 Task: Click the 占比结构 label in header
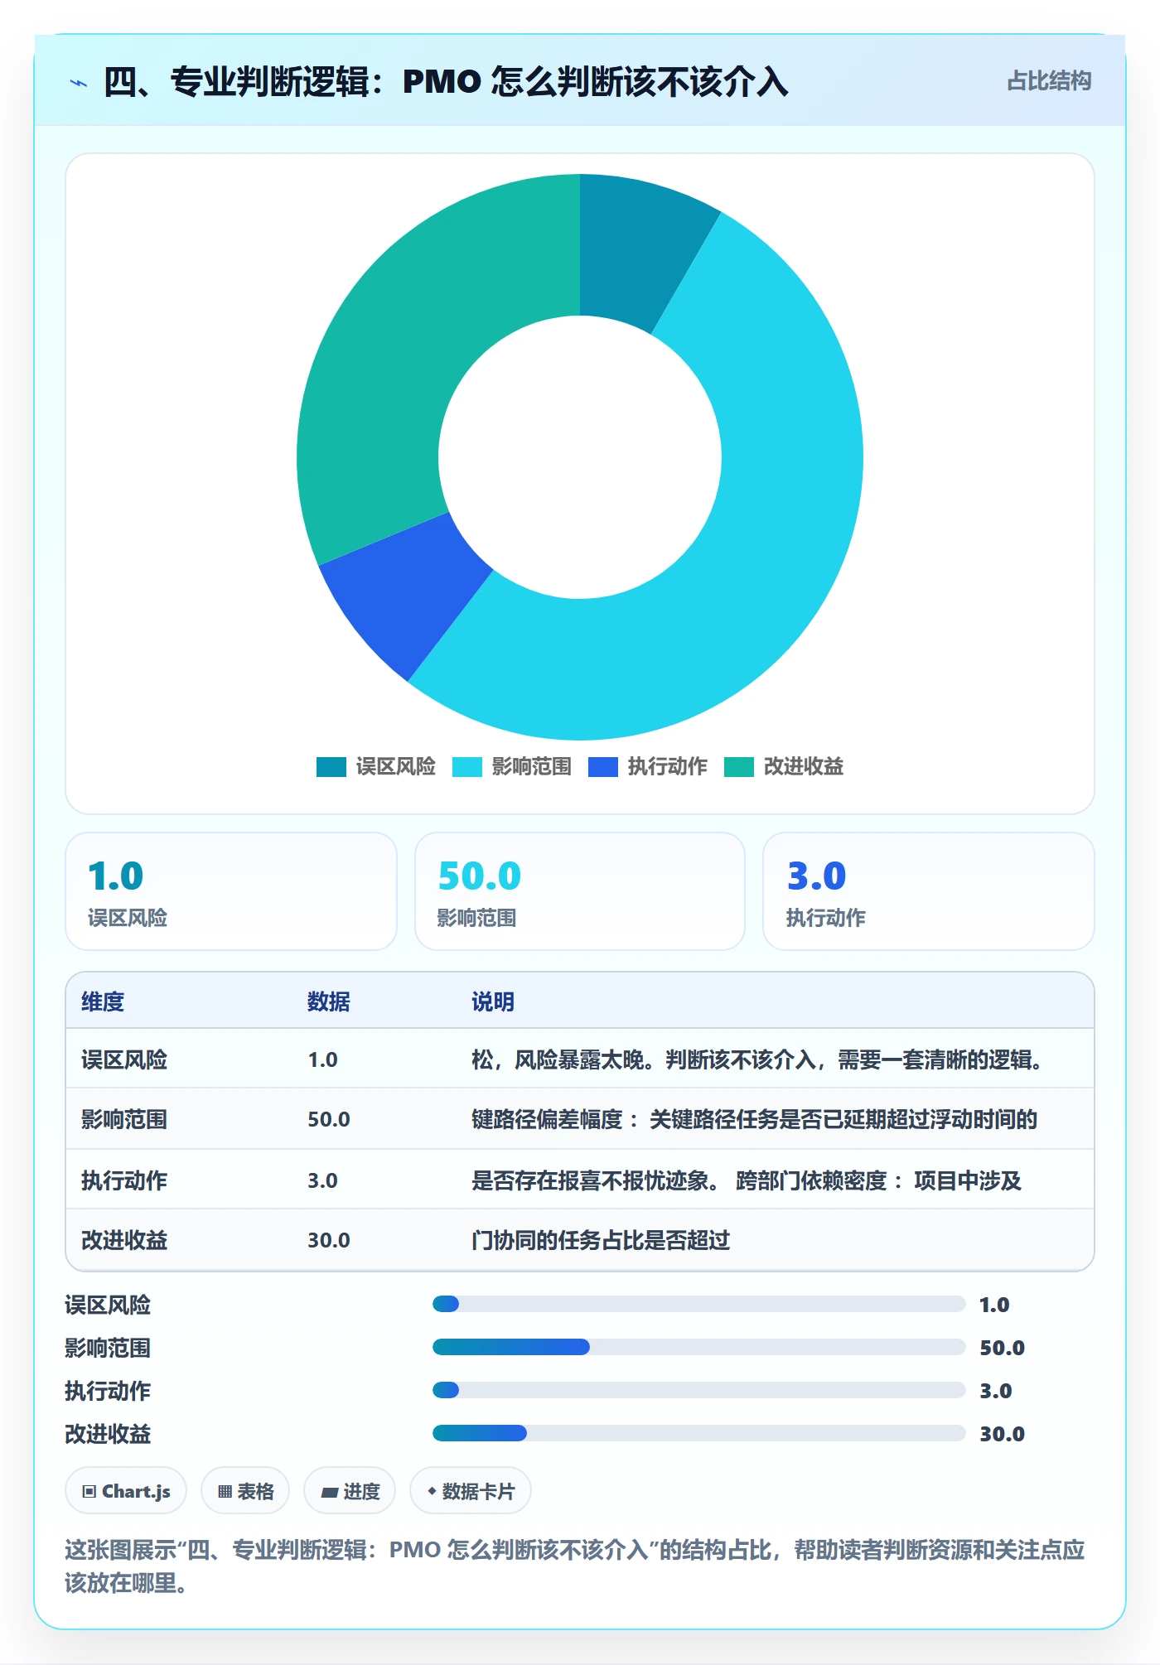point(1049,81)
